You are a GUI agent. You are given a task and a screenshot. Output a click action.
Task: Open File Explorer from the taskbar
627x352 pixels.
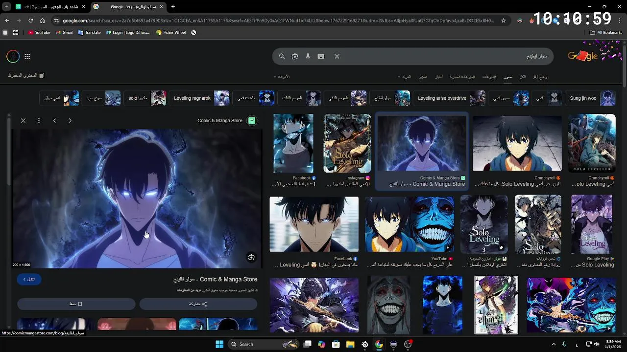[x=350, y=344]
